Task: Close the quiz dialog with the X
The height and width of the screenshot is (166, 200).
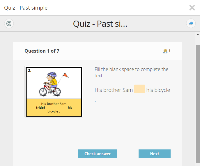Action: click(192, 8)
